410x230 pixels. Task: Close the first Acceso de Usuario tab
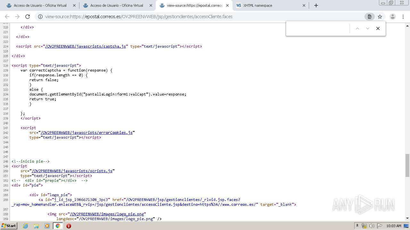pyautogui.click(x=74, y=5)
